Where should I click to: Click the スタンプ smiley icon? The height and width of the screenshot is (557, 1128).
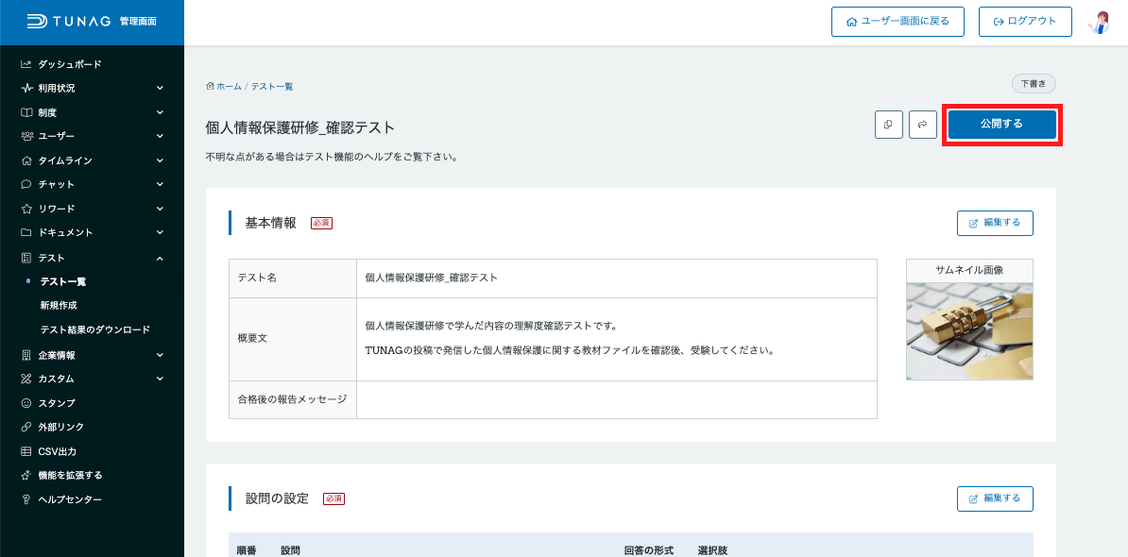(x=26, y=403)
